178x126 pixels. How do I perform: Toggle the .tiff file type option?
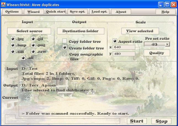(13, 52)
